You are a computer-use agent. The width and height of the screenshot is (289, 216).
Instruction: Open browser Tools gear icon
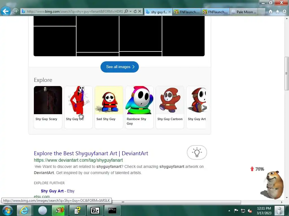(284, 12)
